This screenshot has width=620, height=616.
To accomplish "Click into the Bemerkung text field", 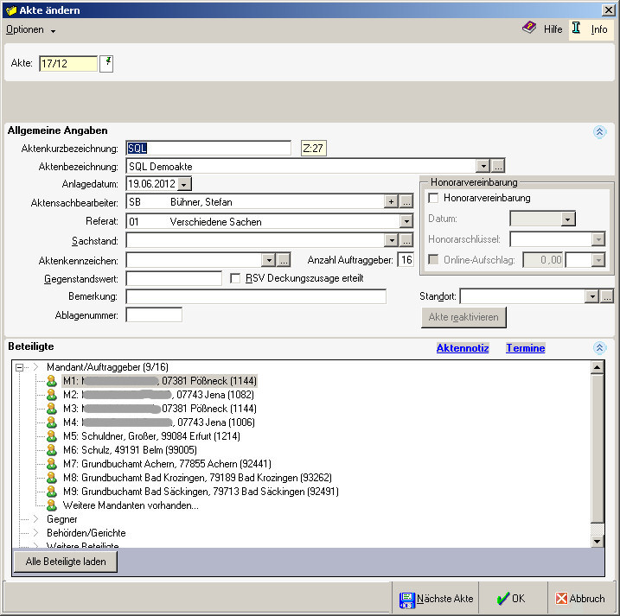I will click(x=255, y=297).
